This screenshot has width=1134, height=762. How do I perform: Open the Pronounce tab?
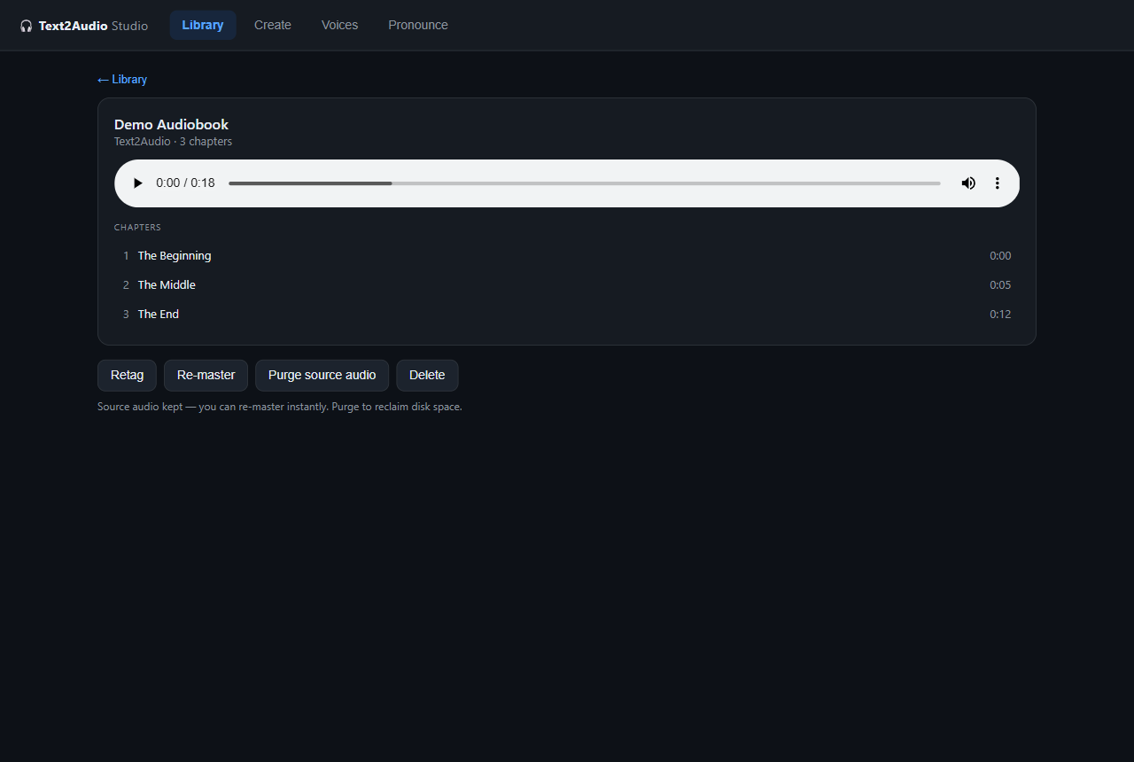click(418, 25)
